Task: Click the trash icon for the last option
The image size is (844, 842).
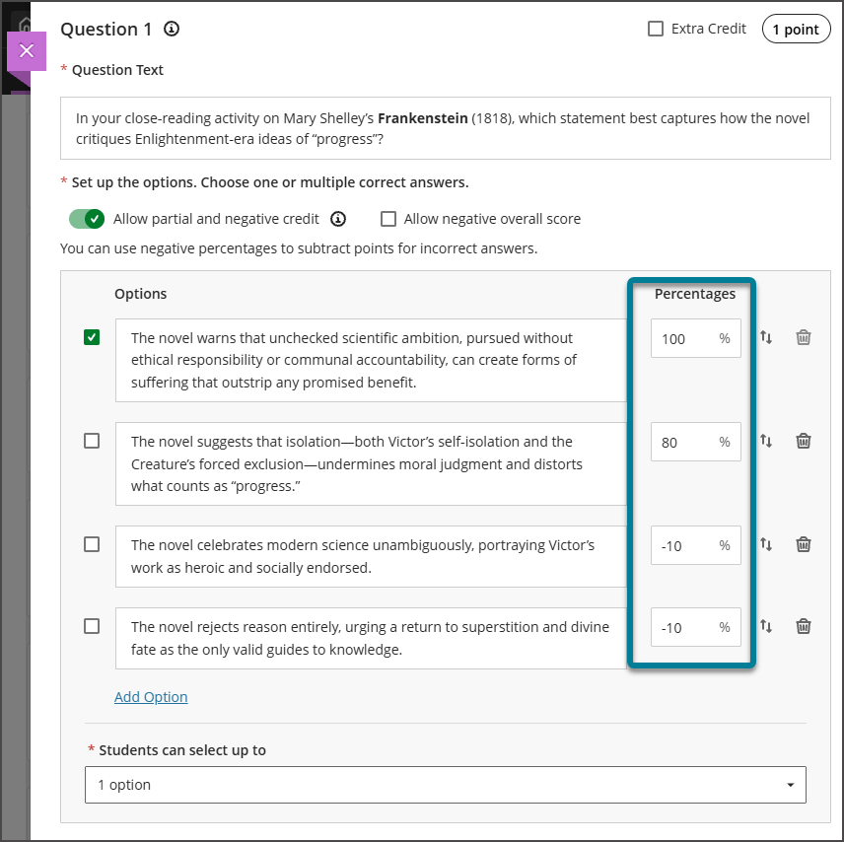Action: pyautogui.click(x=804, y=627)
